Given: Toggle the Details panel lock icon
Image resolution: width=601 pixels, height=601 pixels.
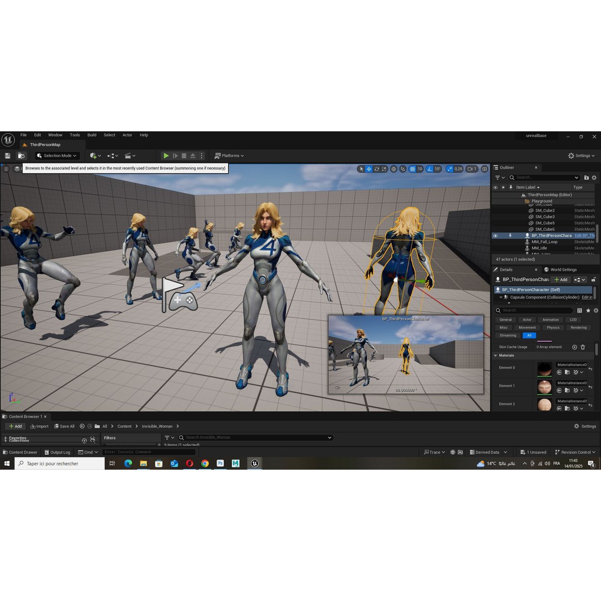Looking at the screenshot, I should 593,279.
